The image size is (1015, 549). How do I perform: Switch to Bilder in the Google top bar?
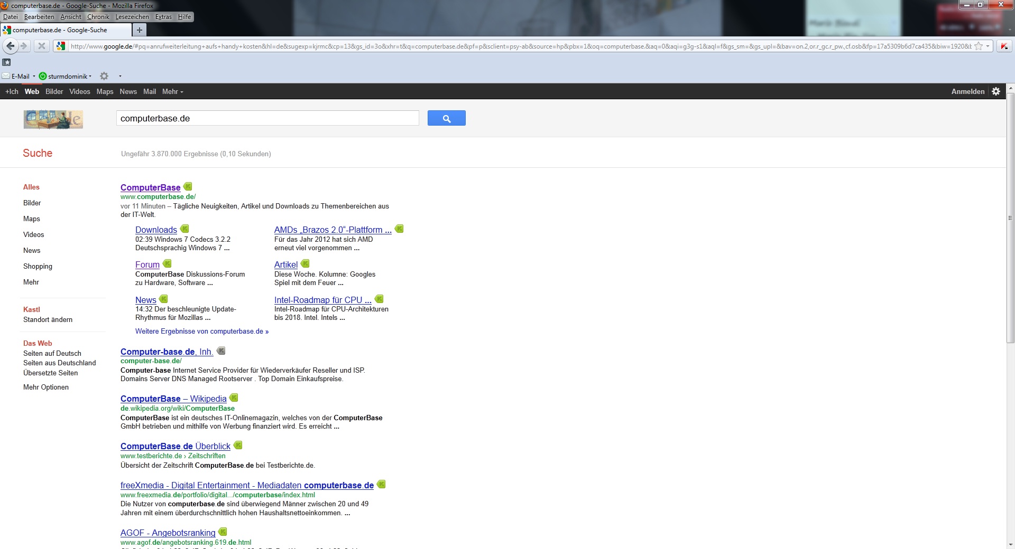tap(54, 91)
